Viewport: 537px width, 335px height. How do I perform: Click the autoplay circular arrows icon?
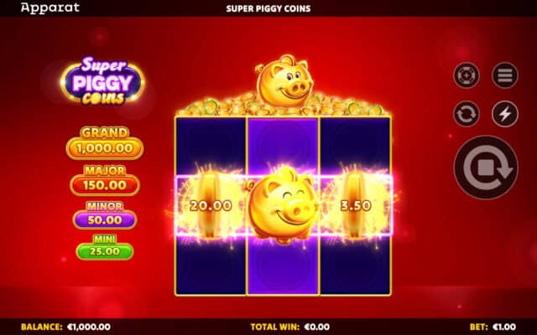[x=467, y=114]
